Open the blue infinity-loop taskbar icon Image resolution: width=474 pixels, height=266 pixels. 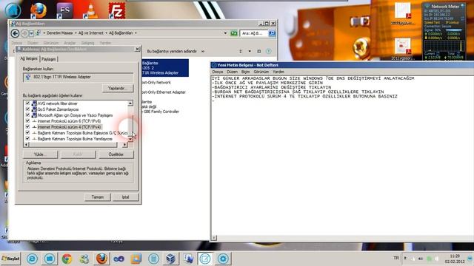click(118, 259)
